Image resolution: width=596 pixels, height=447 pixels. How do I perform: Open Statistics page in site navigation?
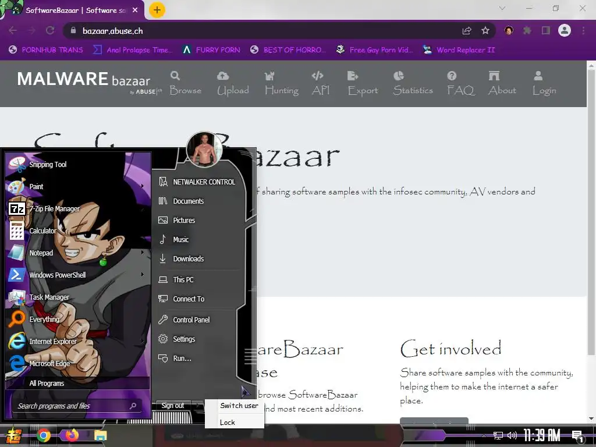413,83
